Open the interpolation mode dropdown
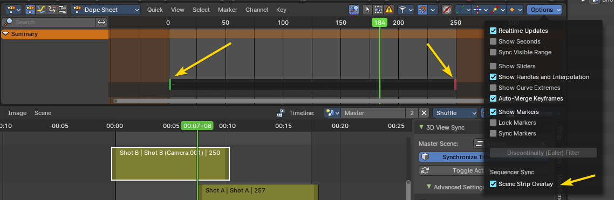This screenshot has height=200, width=614. [497, 9]
